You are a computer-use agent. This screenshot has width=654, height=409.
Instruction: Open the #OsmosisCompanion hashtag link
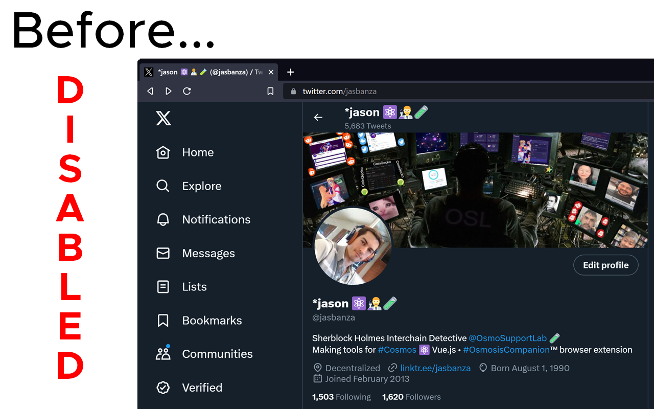[506, 350]
